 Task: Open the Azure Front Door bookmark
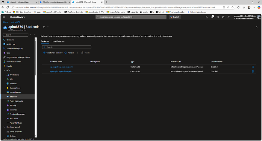pyautogui.click(x=52, y=12)
